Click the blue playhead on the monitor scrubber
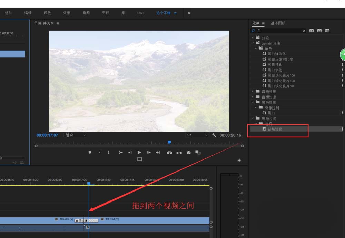The width and height of the screenshot is (345, 238). tap(169, 142)
